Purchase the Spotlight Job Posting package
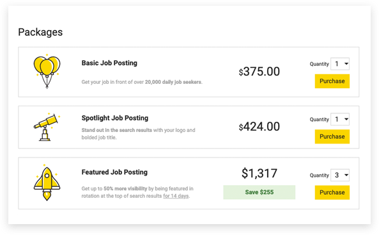This screenshot has height=235, width=379. [332, 136]
